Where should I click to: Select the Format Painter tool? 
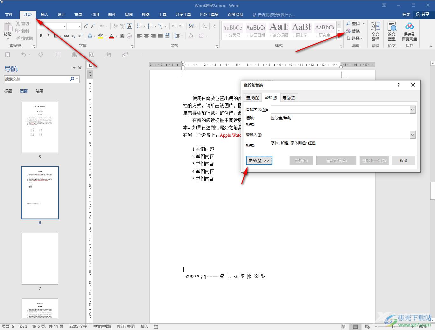18,38
